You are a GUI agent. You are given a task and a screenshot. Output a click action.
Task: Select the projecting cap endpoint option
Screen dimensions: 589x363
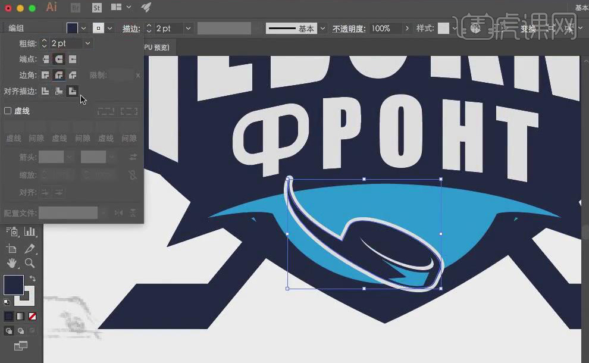tap(73, 59)
